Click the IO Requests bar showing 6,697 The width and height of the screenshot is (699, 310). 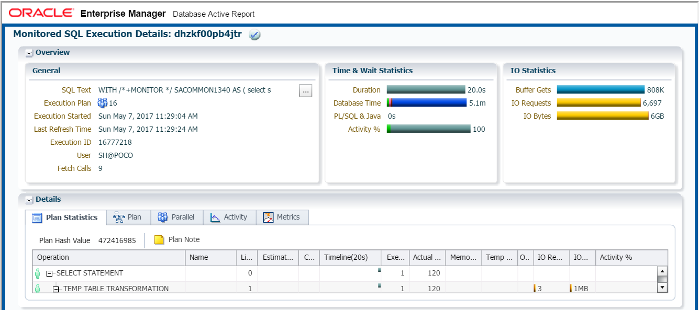598,103
